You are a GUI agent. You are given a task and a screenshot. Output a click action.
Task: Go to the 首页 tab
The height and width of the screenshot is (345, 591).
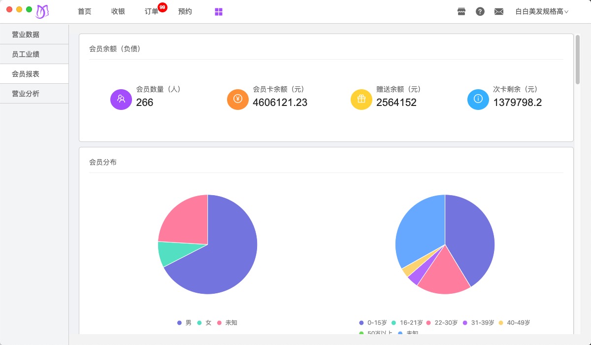point(85,12)
